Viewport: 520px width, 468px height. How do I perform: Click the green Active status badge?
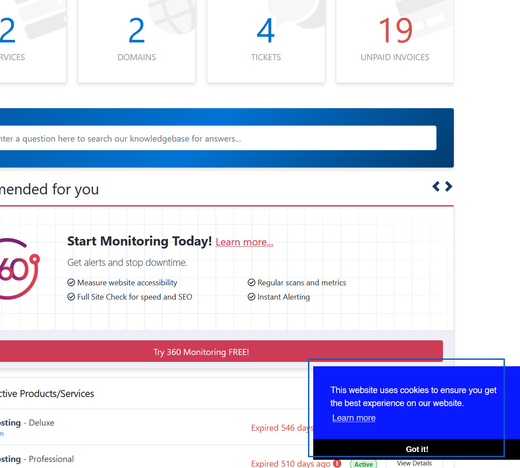click(x=363, y=464)
